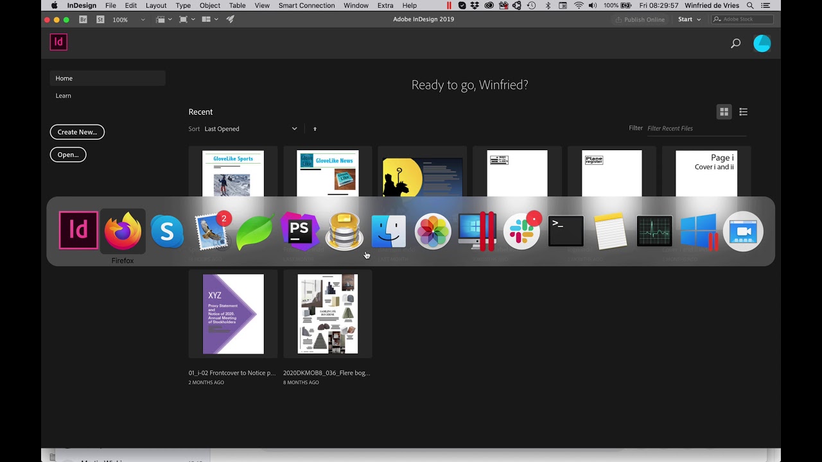
Task: Open the Smart Connection menu
Action: coord(306,5)
